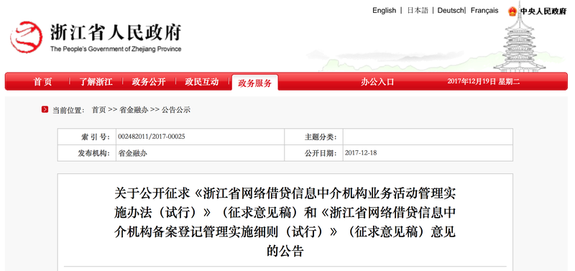Click the 省金融办 table value
Viewport: 575px width, 271px height.
tap(132, 153)
